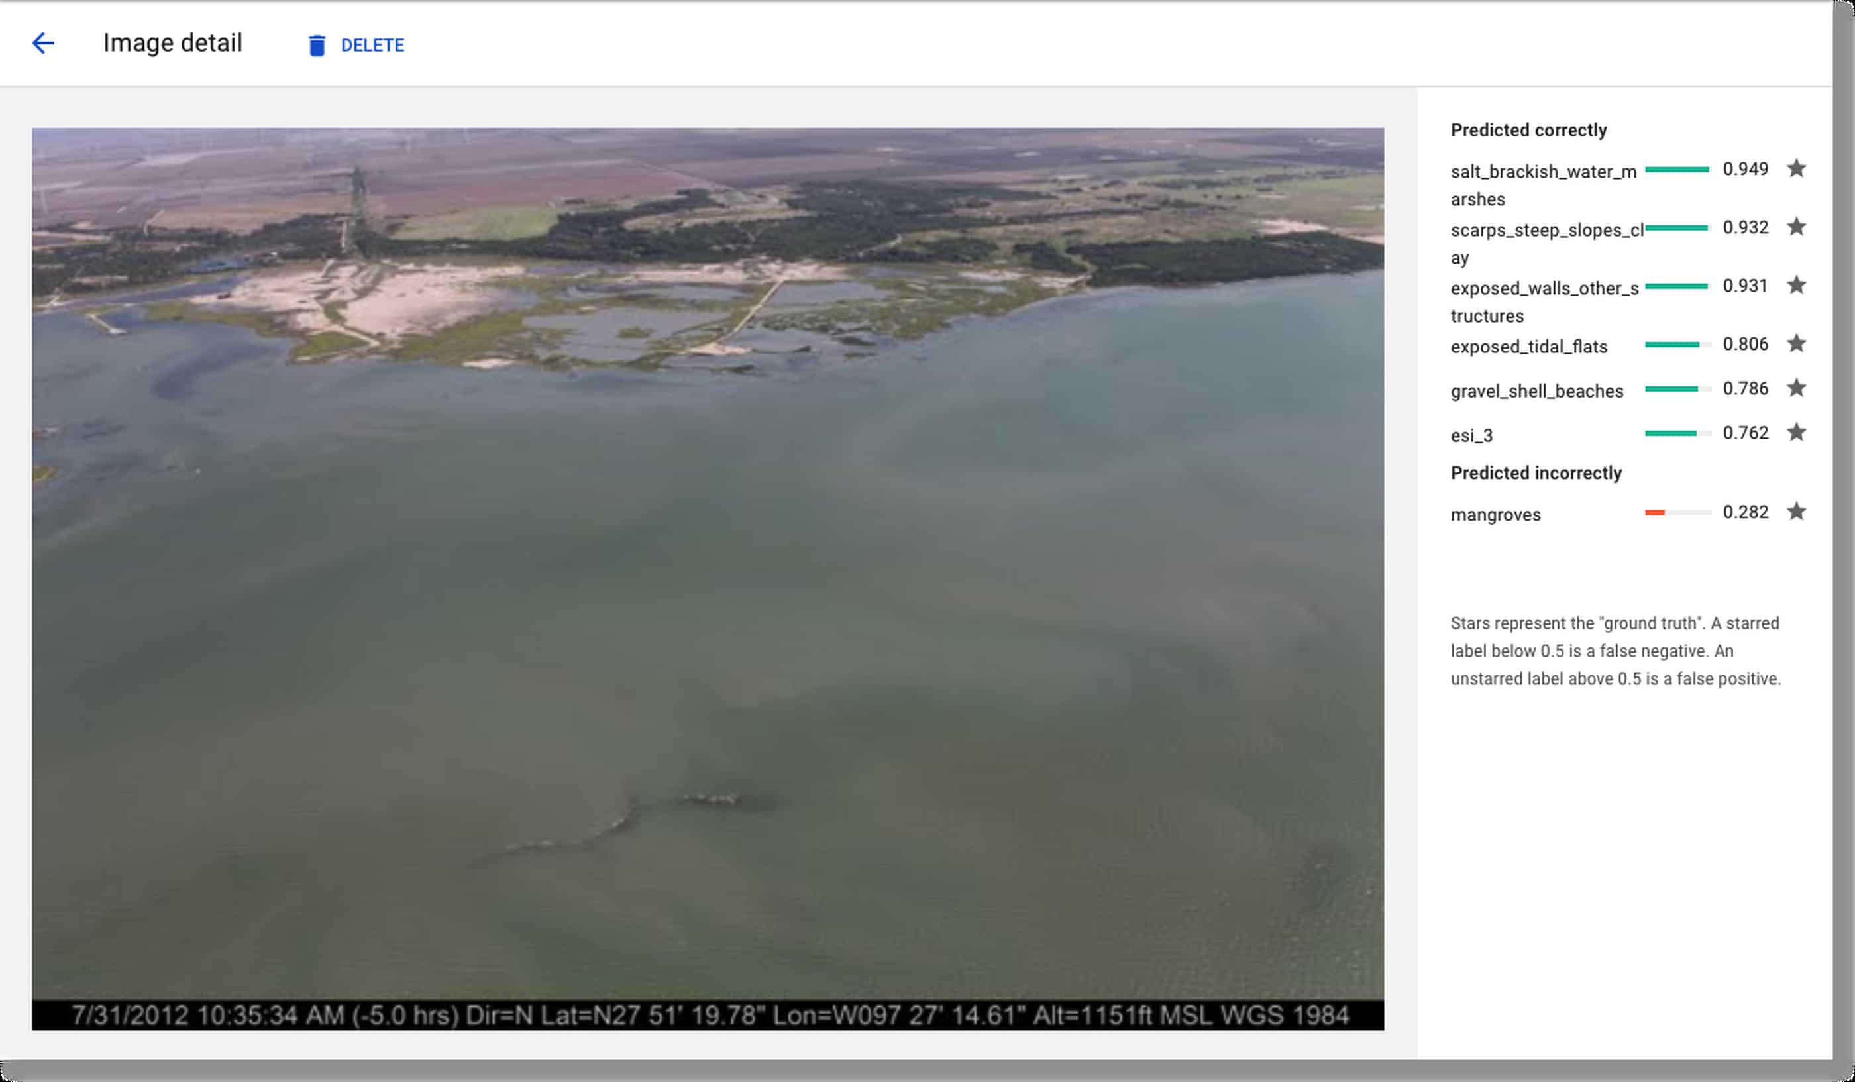
Task: Click the esi_3 confidence bar
Action: tap(1677, 433)
